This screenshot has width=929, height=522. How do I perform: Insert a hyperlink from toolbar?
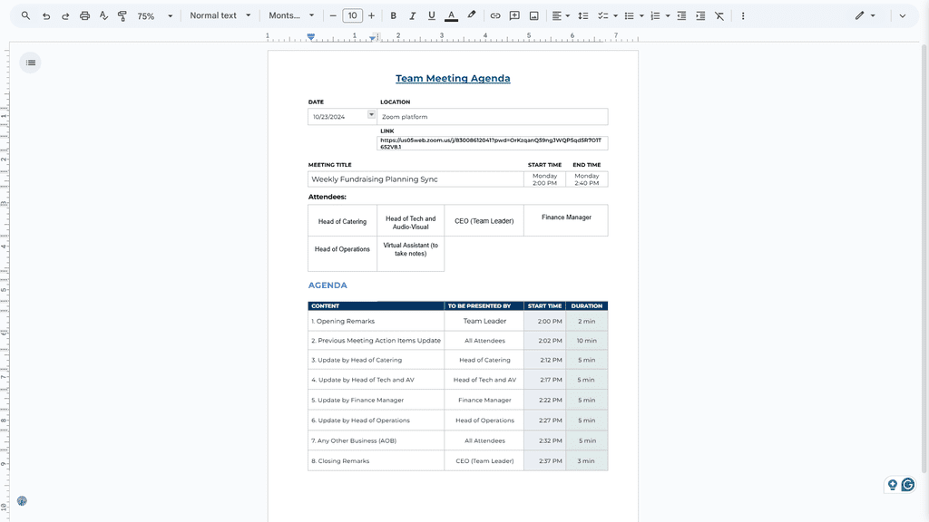point(495,16)
